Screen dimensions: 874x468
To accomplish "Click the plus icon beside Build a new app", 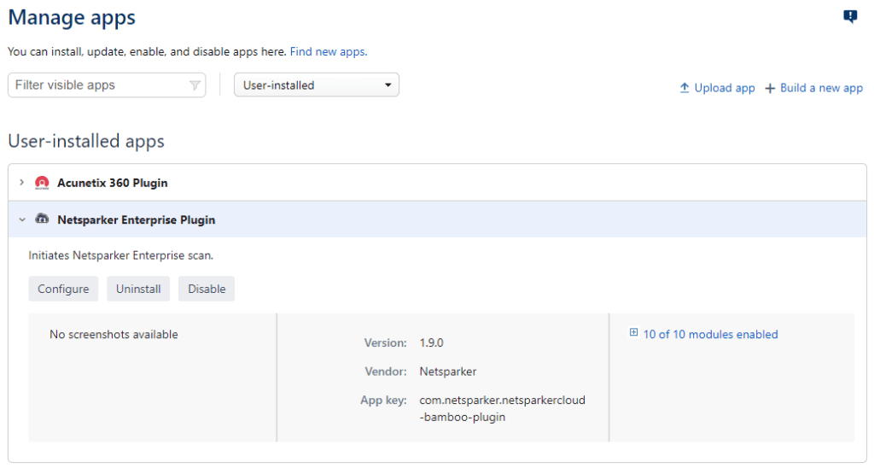I will click(770, 88).
